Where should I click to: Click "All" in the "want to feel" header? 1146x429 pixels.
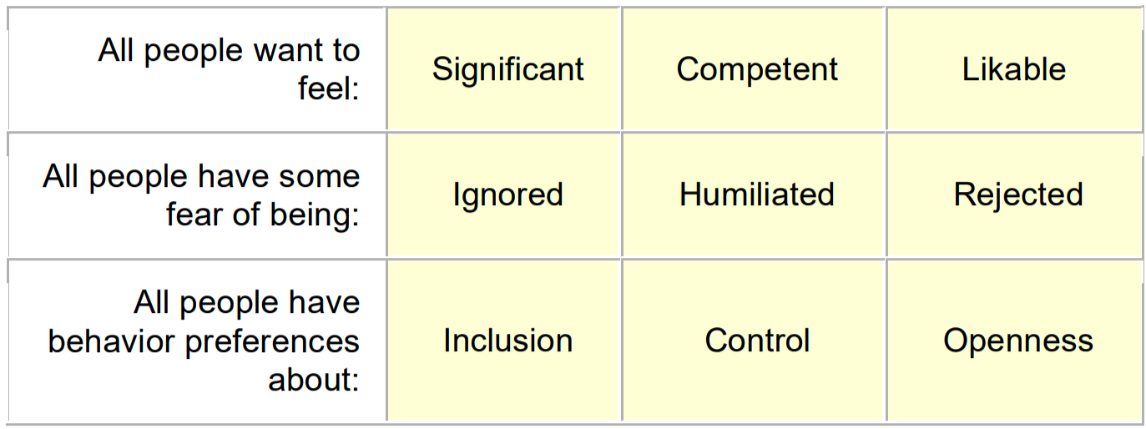[116, 51]
